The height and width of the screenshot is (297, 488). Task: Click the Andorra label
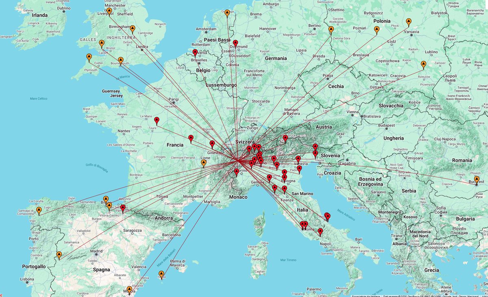click(164, 218)
